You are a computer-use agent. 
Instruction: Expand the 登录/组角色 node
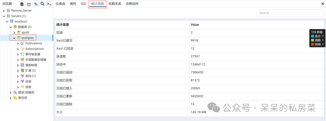coord(11,93)
